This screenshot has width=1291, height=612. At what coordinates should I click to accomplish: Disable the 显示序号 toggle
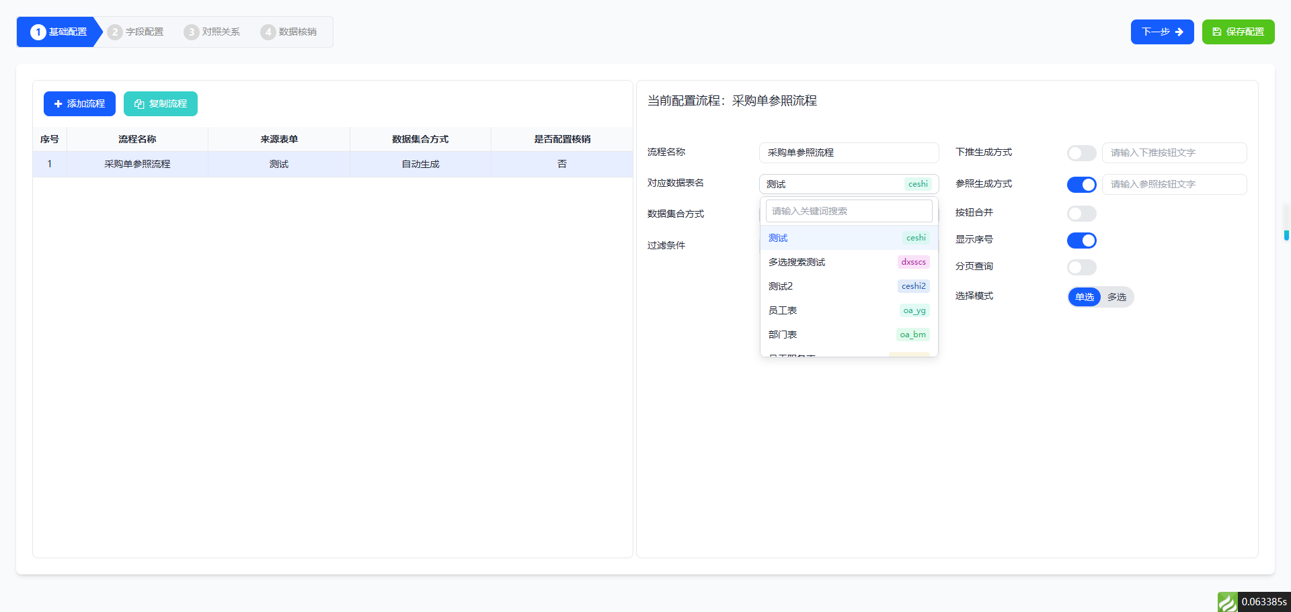[1081, 240]
